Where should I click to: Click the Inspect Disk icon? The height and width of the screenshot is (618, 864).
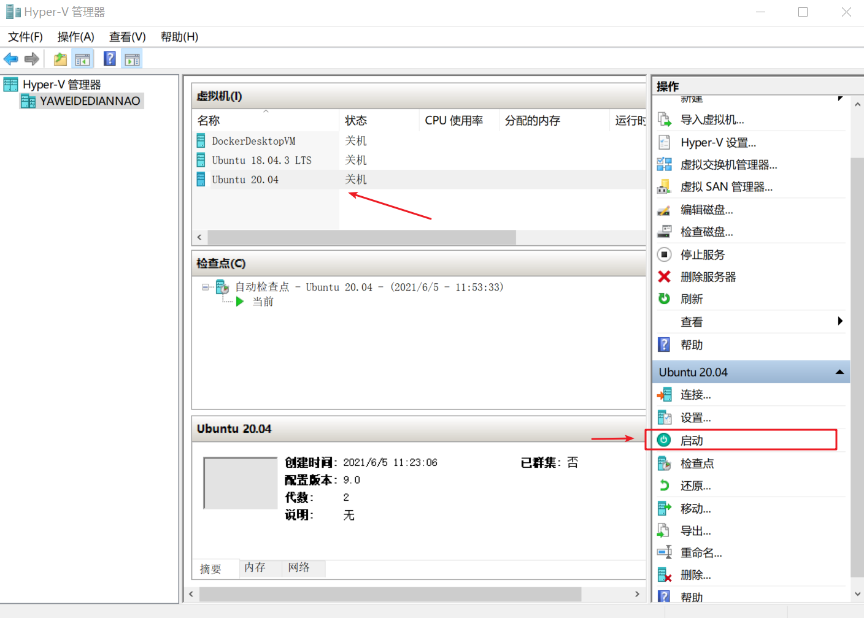665,232
